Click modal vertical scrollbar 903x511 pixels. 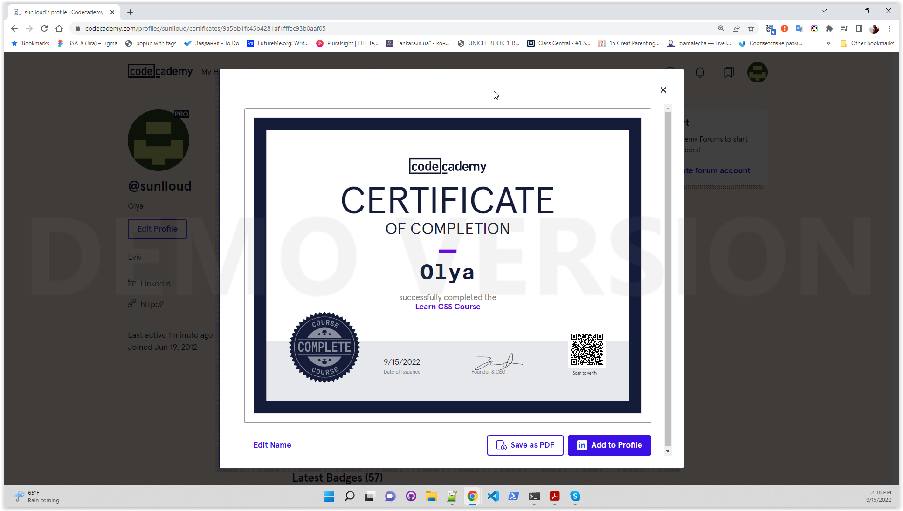coord(668,279)
